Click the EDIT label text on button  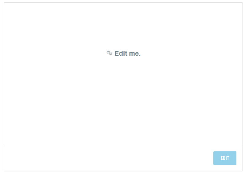click(x=225, y=158)
